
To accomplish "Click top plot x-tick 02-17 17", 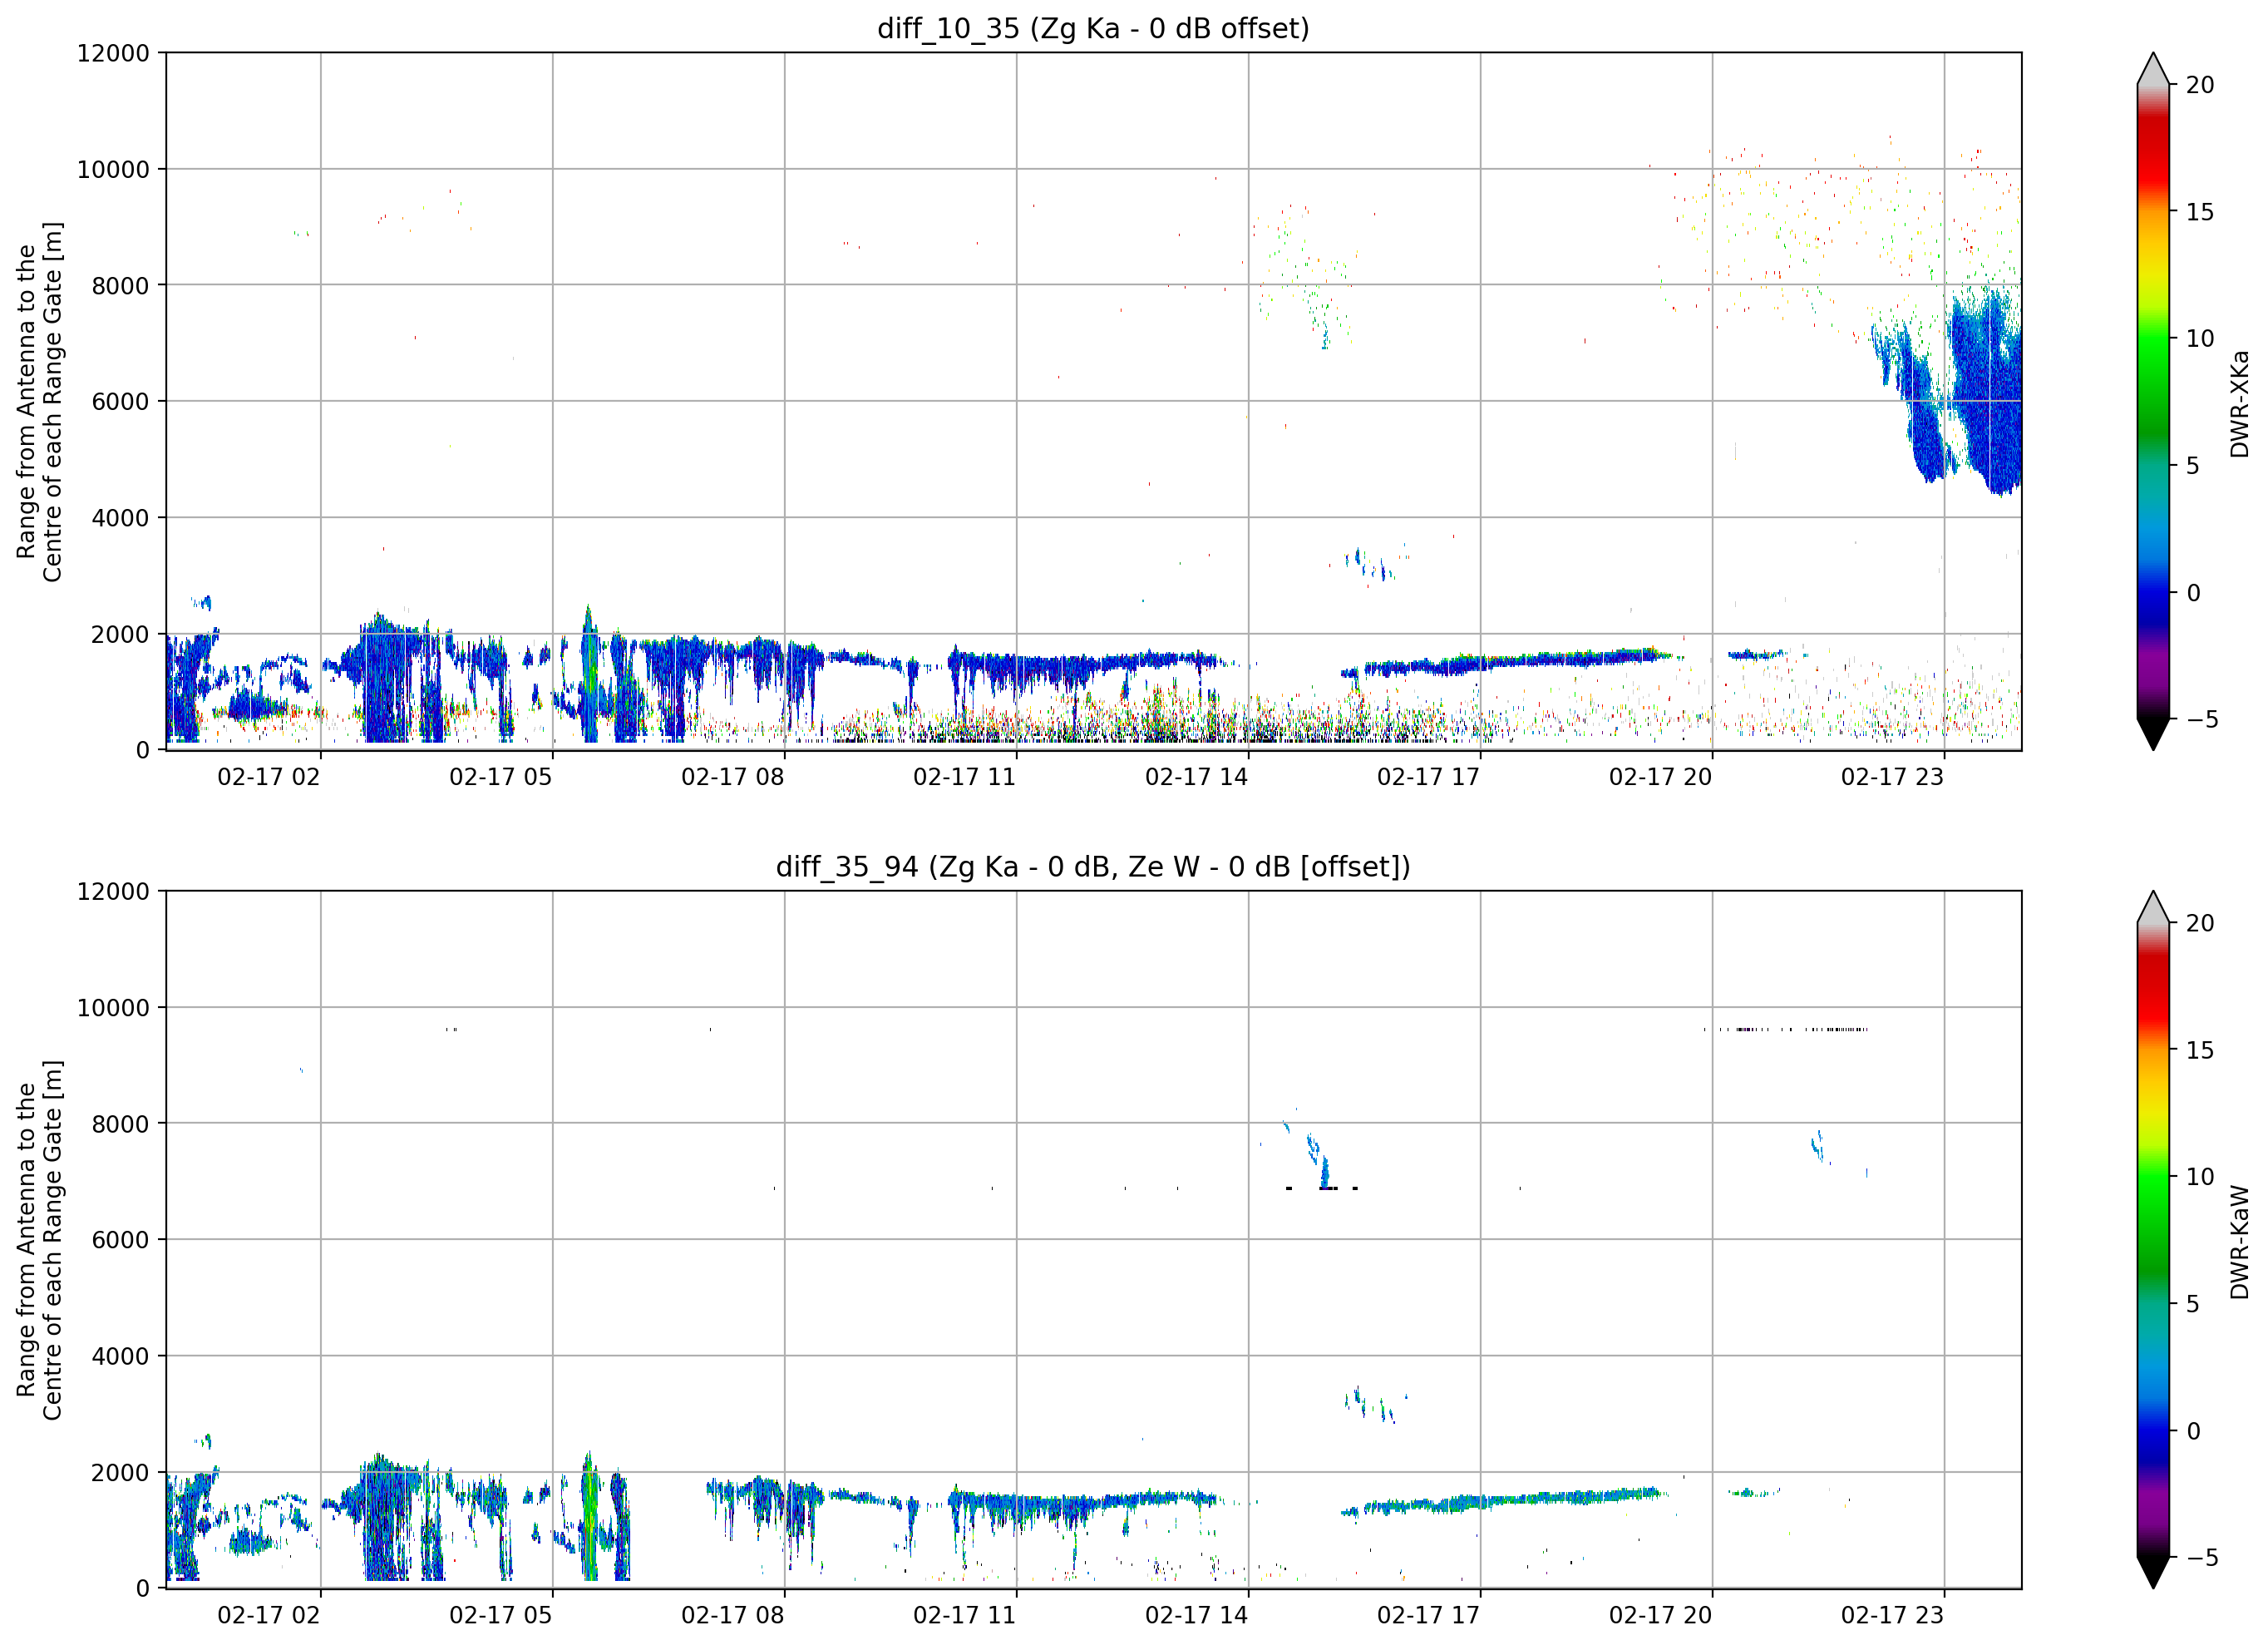I will pyautogui.click(x=1429, y=778).
